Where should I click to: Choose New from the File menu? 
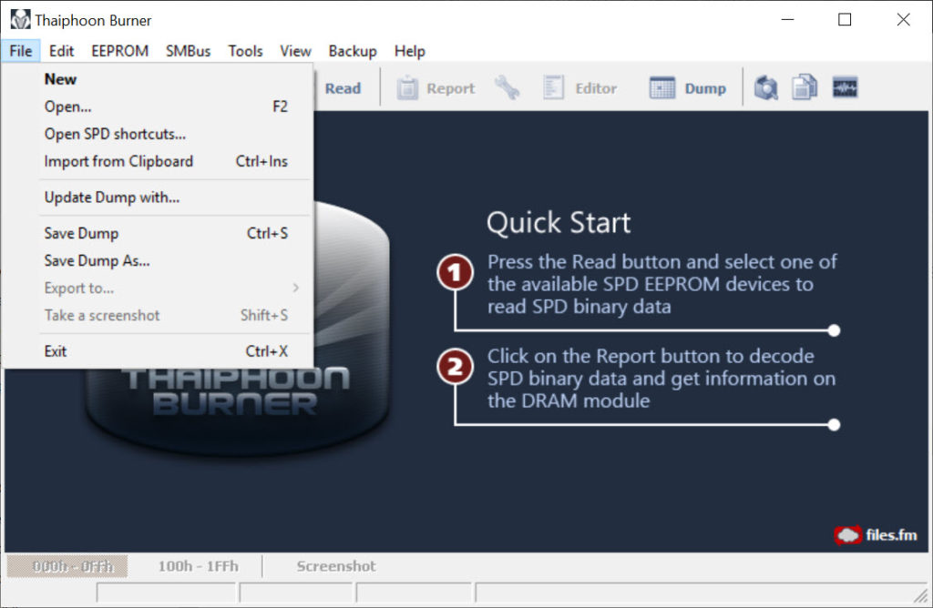pyautogui.click(x=159, y=79)
